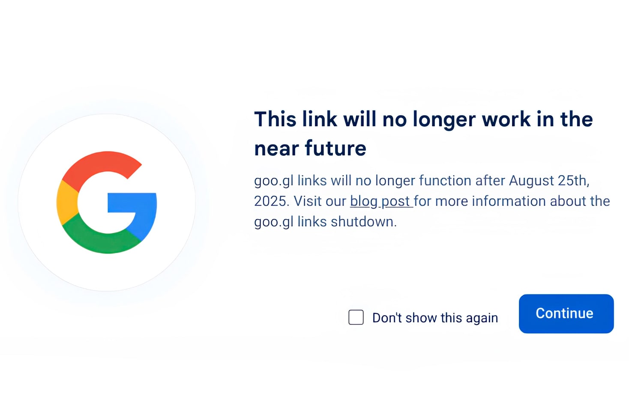Click the "August 25th" date text
The height and width of the screenshot is (405, 629).
tap(548, 181)
